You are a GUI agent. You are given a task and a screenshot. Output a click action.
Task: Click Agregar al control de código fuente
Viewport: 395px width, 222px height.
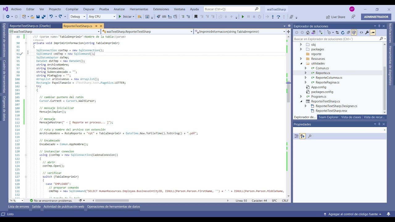click(353, 214)
